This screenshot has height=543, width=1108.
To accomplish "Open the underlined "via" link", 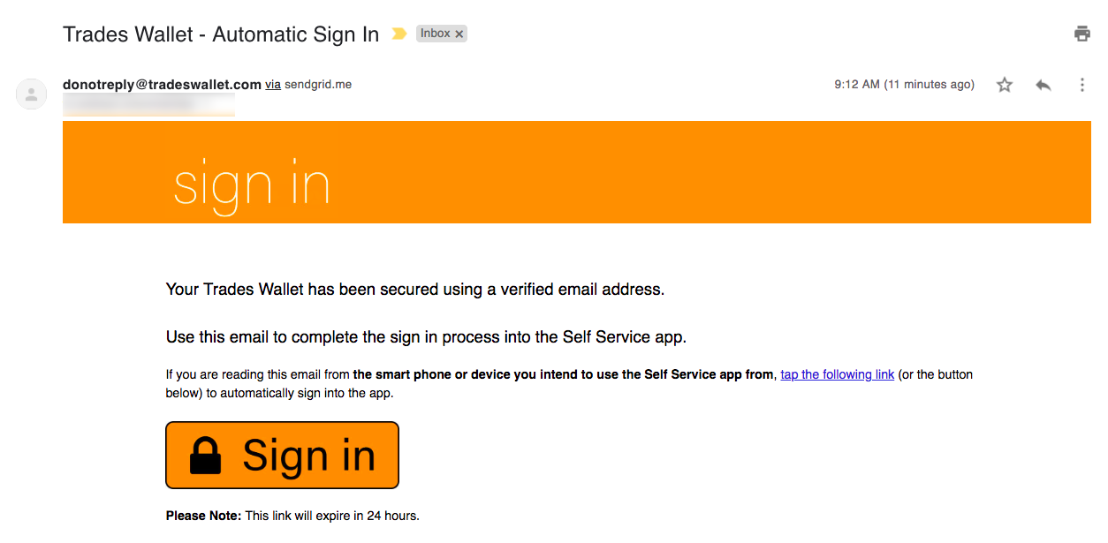I will click(273, 85).
